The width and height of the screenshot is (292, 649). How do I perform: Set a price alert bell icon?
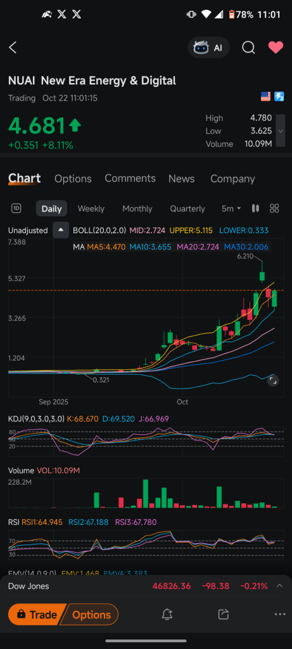[x=167, y=614]
